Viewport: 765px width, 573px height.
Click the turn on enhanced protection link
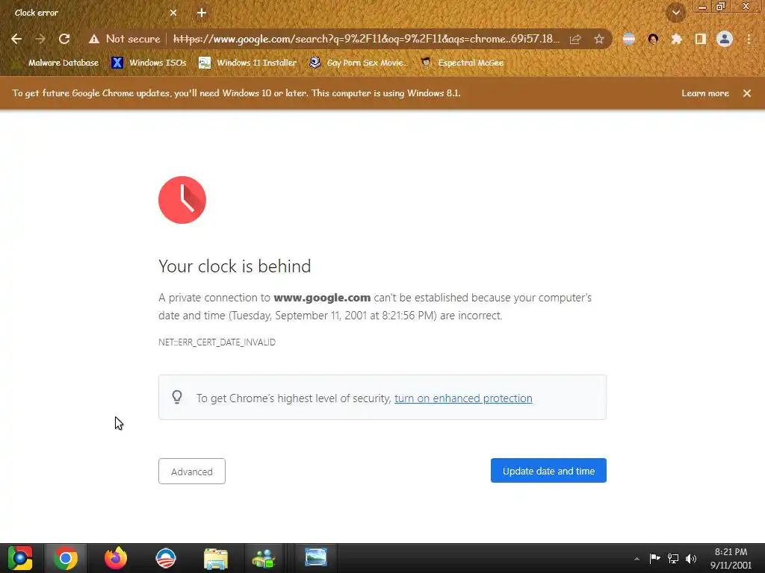pyautogui.click(x=463, y=398)
